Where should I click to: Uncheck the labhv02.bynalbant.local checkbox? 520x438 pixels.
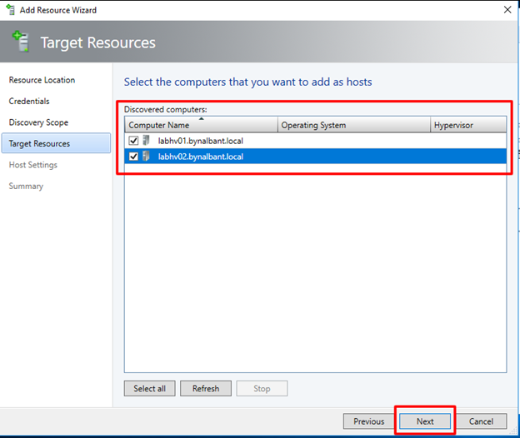point(133,157)
